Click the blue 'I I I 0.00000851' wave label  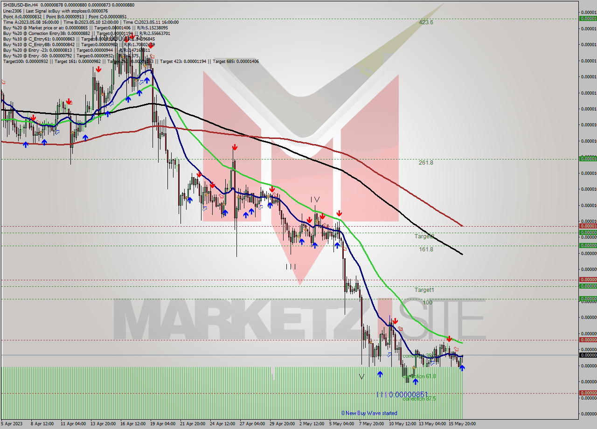(403, 394)
